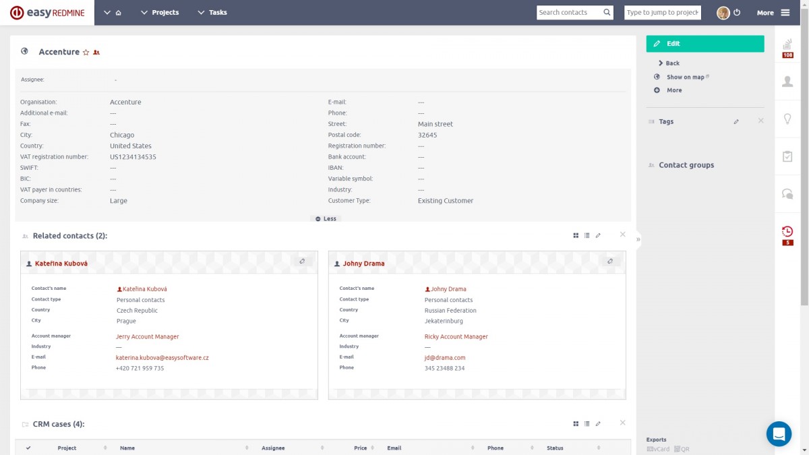Viewport: 809px width, 455px height.
Task: Open the home menu dropdown
Action: [x=113, y=13]
